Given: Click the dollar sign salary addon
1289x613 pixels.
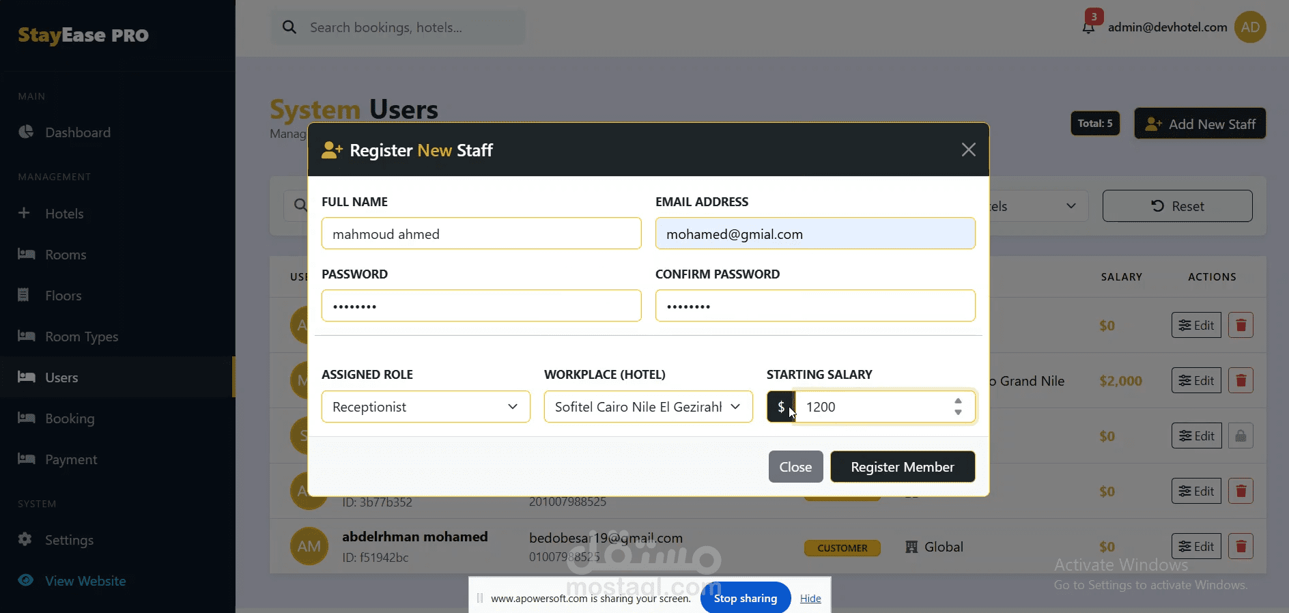Looking at the screenshot, I should pos(780,407).
